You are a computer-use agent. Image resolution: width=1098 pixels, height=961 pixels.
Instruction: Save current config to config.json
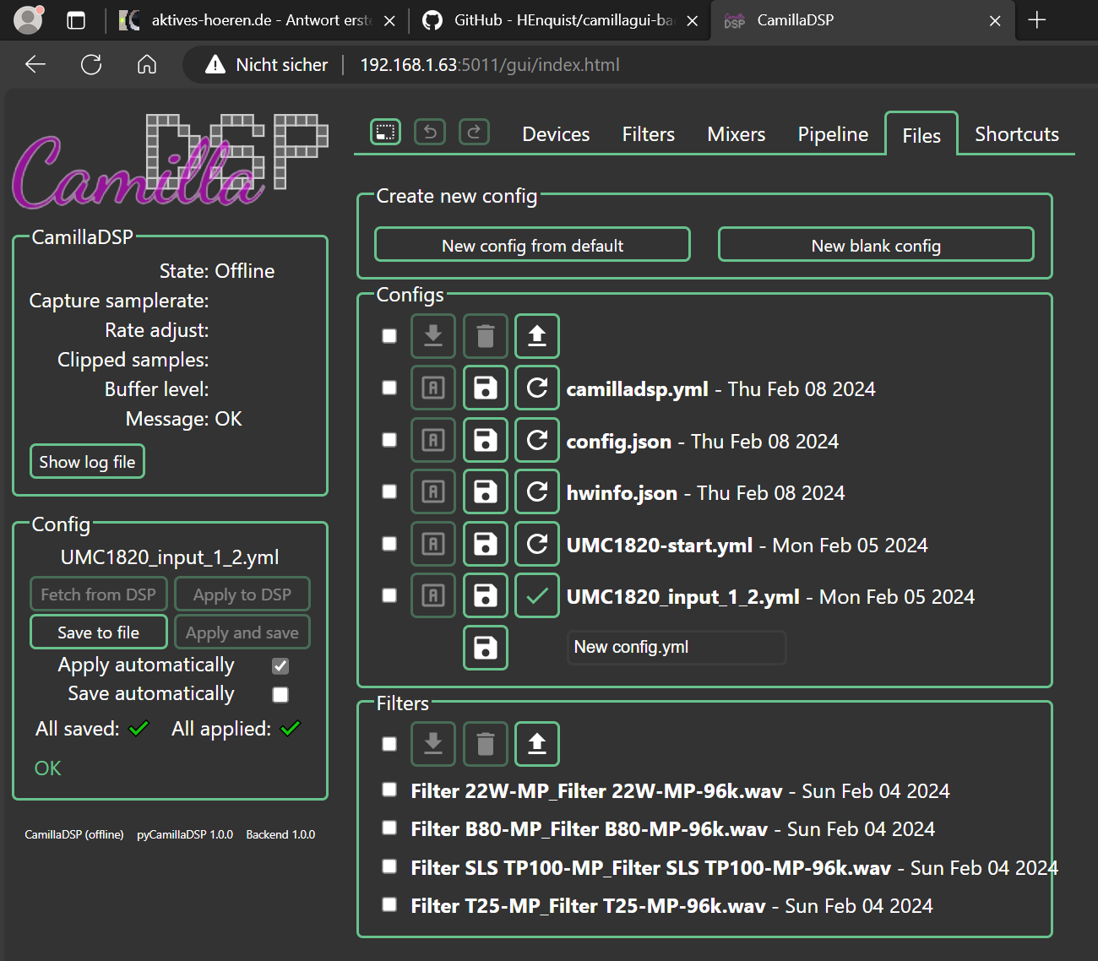pos(486,440)
